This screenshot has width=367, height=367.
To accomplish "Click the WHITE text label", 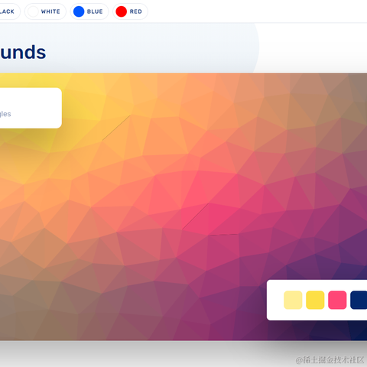I will 50,11.
